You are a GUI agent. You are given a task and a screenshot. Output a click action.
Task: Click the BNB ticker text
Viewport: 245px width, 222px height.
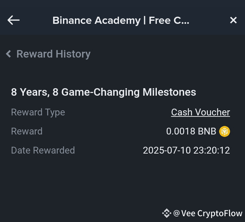(x=207, y=131)
